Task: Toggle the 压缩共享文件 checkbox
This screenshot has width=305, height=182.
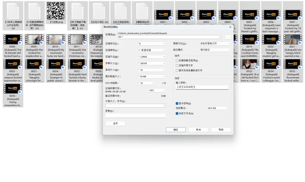Action: click(x=177, y=65)
